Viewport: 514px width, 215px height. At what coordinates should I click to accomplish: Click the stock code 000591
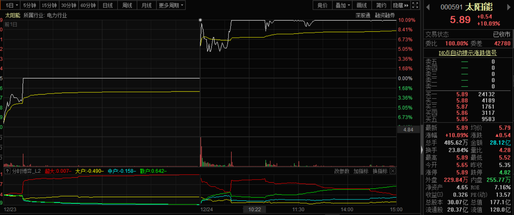(x=451, y=7)
